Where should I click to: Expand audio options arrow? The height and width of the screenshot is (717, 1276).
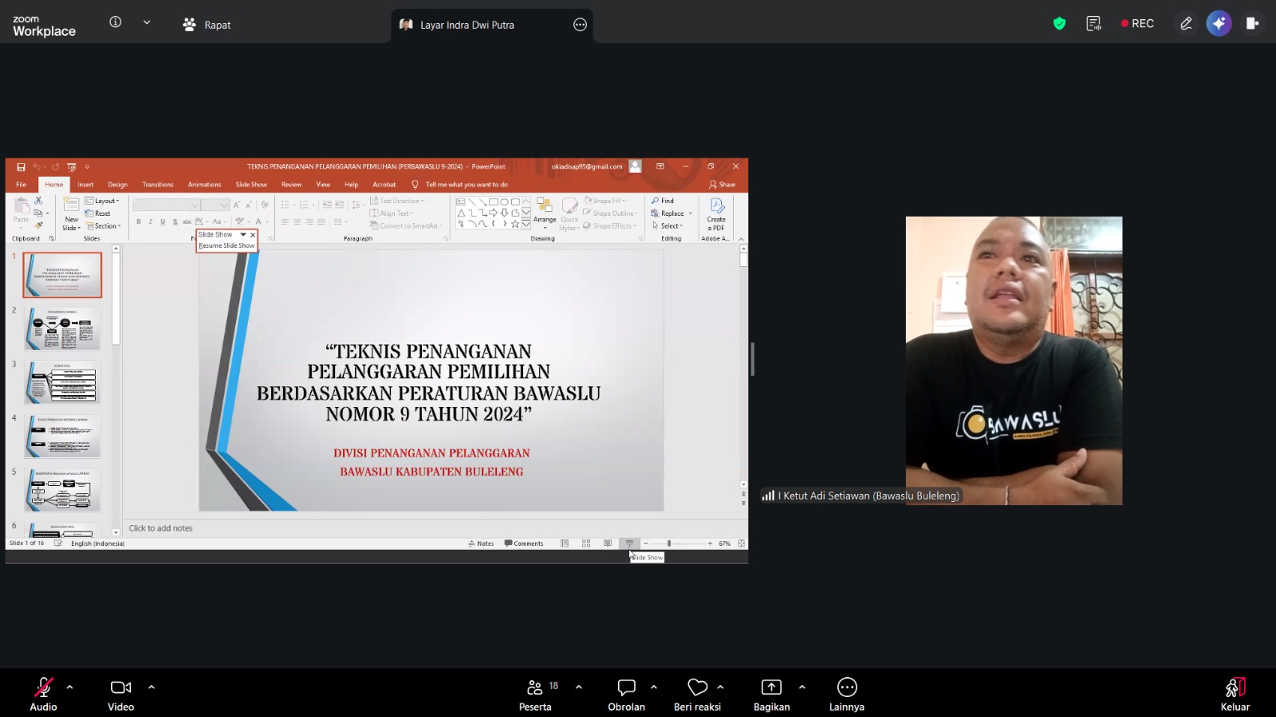(69, 687)
